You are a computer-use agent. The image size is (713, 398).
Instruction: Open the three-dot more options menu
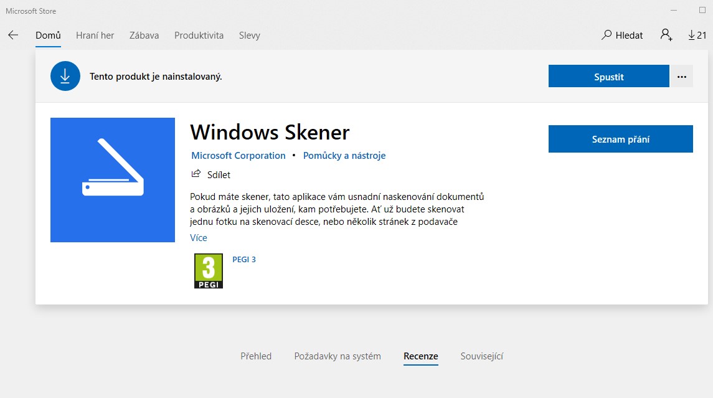pos(681,77)
